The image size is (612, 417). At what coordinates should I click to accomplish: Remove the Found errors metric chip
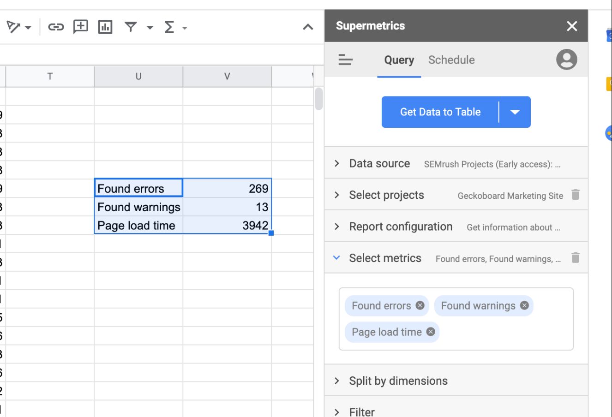pos(420,305)
